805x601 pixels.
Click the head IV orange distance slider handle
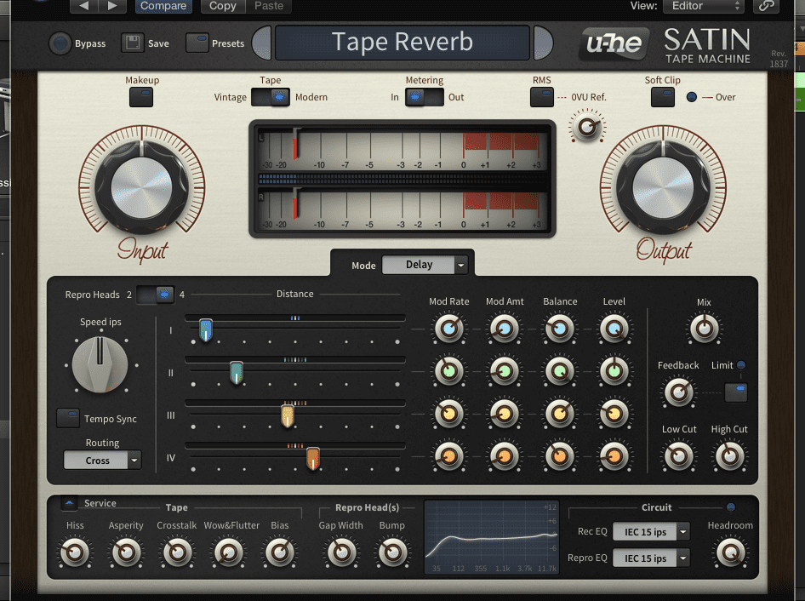pyautogui.click(x=313, y=458)
